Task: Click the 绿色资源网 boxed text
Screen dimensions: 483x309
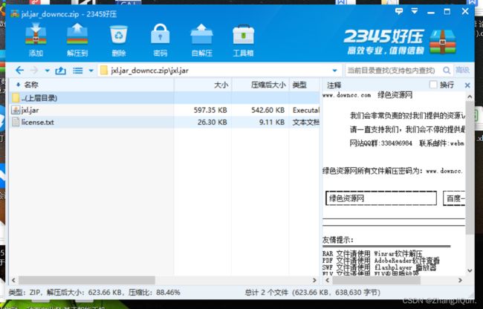Action: point(381,198)
